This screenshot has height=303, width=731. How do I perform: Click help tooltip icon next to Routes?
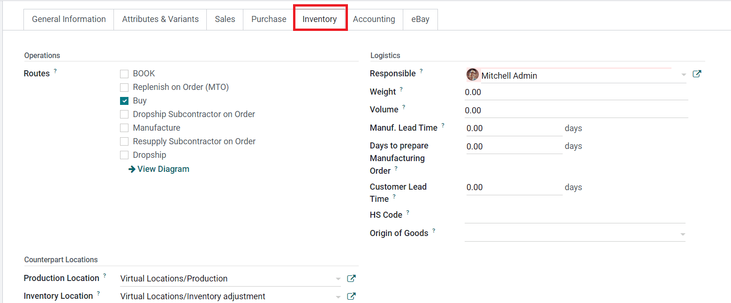55,71
